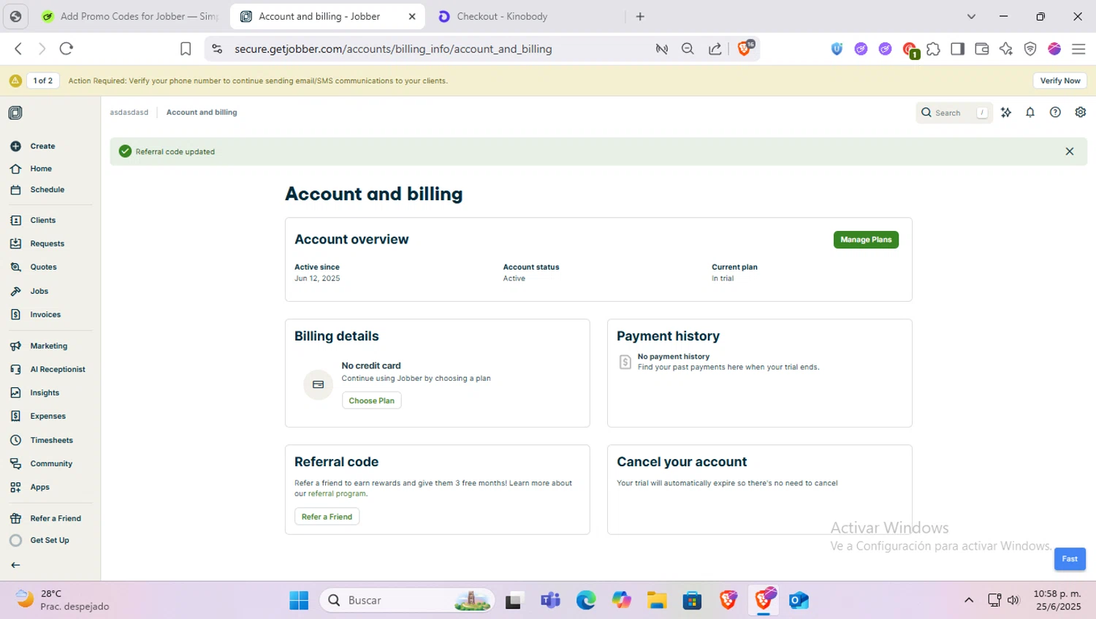Share this page with the share icon
This screenshot has height=619, width=1096.
(x=715, y=49)
